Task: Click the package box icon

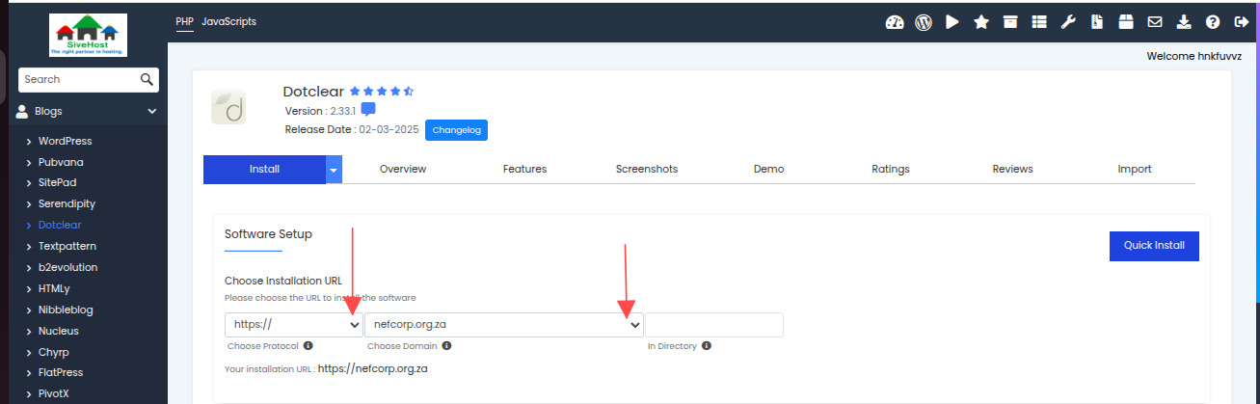Action: [x=1125, y=22]
